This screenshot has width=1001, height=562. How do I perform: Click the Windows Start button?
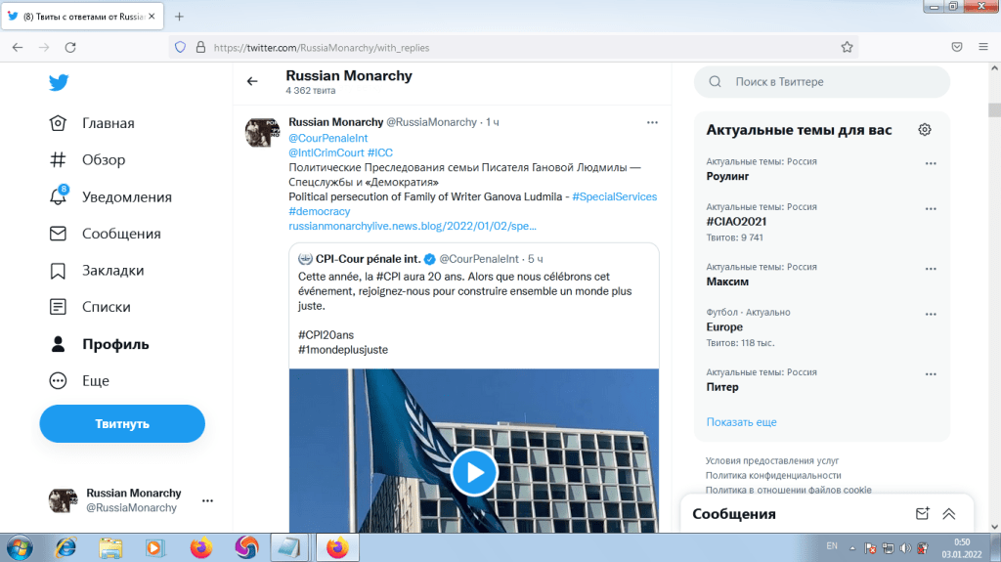pyautogui.click(x=20, y=548)
